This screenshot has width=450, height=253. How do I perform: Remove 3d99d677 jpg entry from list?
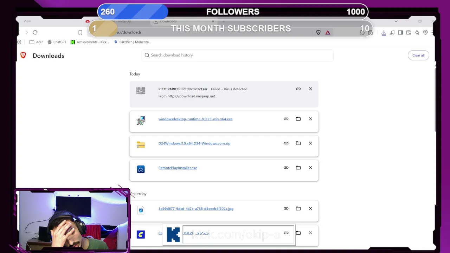pyautogui.click(x=310, y=208)
